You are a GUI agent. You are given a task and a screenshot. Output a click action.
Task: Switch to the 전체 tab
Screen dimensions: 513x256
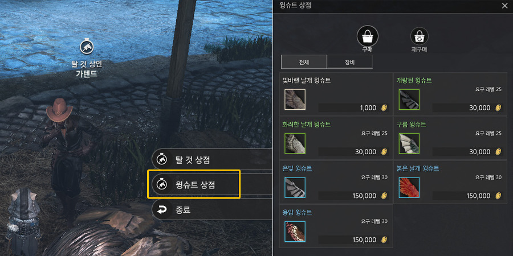(x=304, y=61)
